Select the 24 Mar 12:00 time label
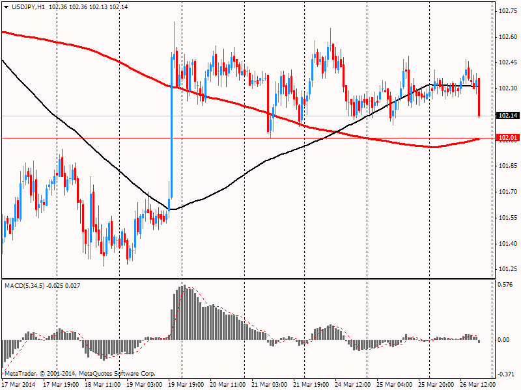The image size is (521, 390). 352,384
